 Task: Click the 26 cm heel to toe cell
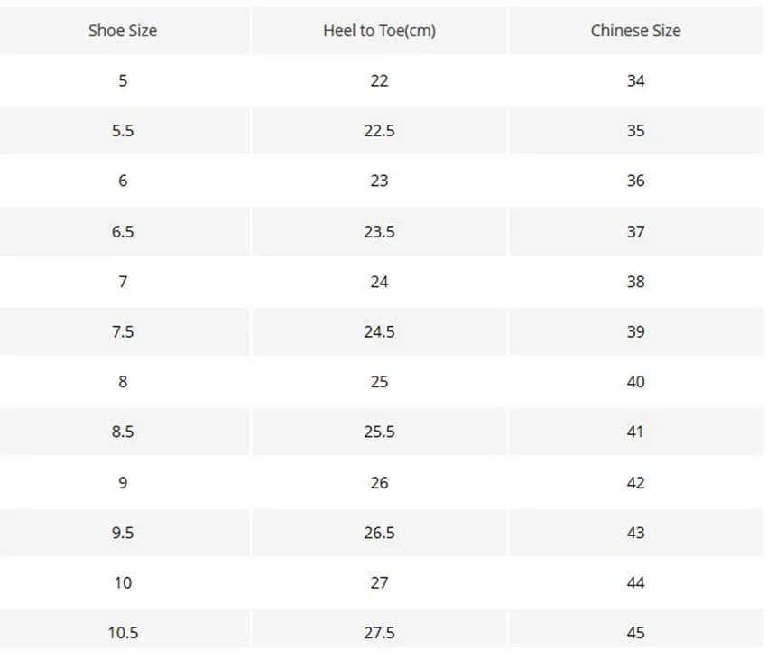click(x=379, y=483)
